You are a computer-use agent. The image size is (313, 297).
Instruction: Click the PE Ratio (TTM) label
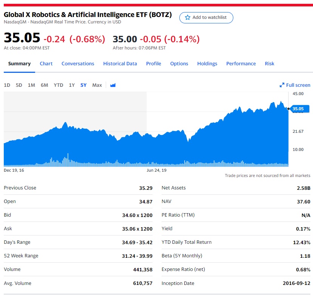coord(178,215)
